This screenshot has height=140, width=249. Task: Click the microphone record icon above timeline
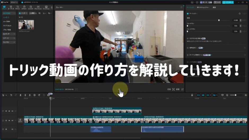tap(192, 95)
